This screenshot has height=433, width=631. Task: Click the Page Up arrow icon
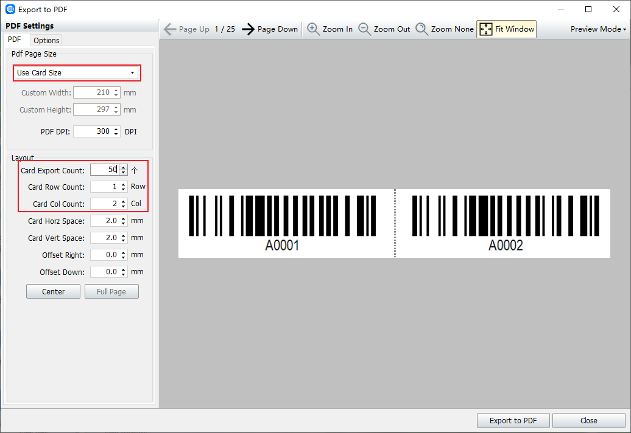click(x=170, y=29)
